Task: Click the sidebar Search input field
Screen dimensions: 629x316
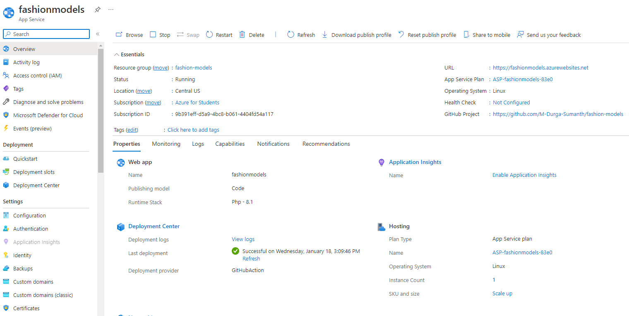Action: tap(46, 34)
